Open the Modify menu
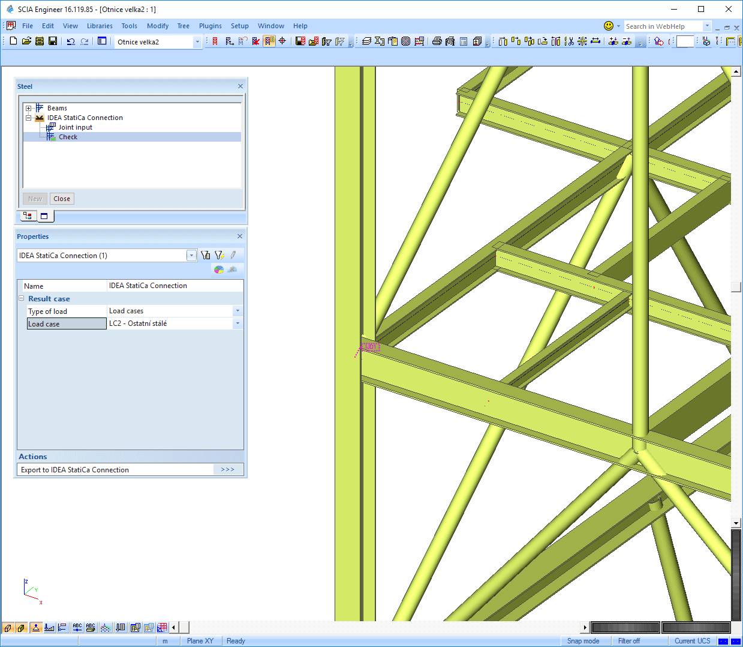 tap(158, 26)
